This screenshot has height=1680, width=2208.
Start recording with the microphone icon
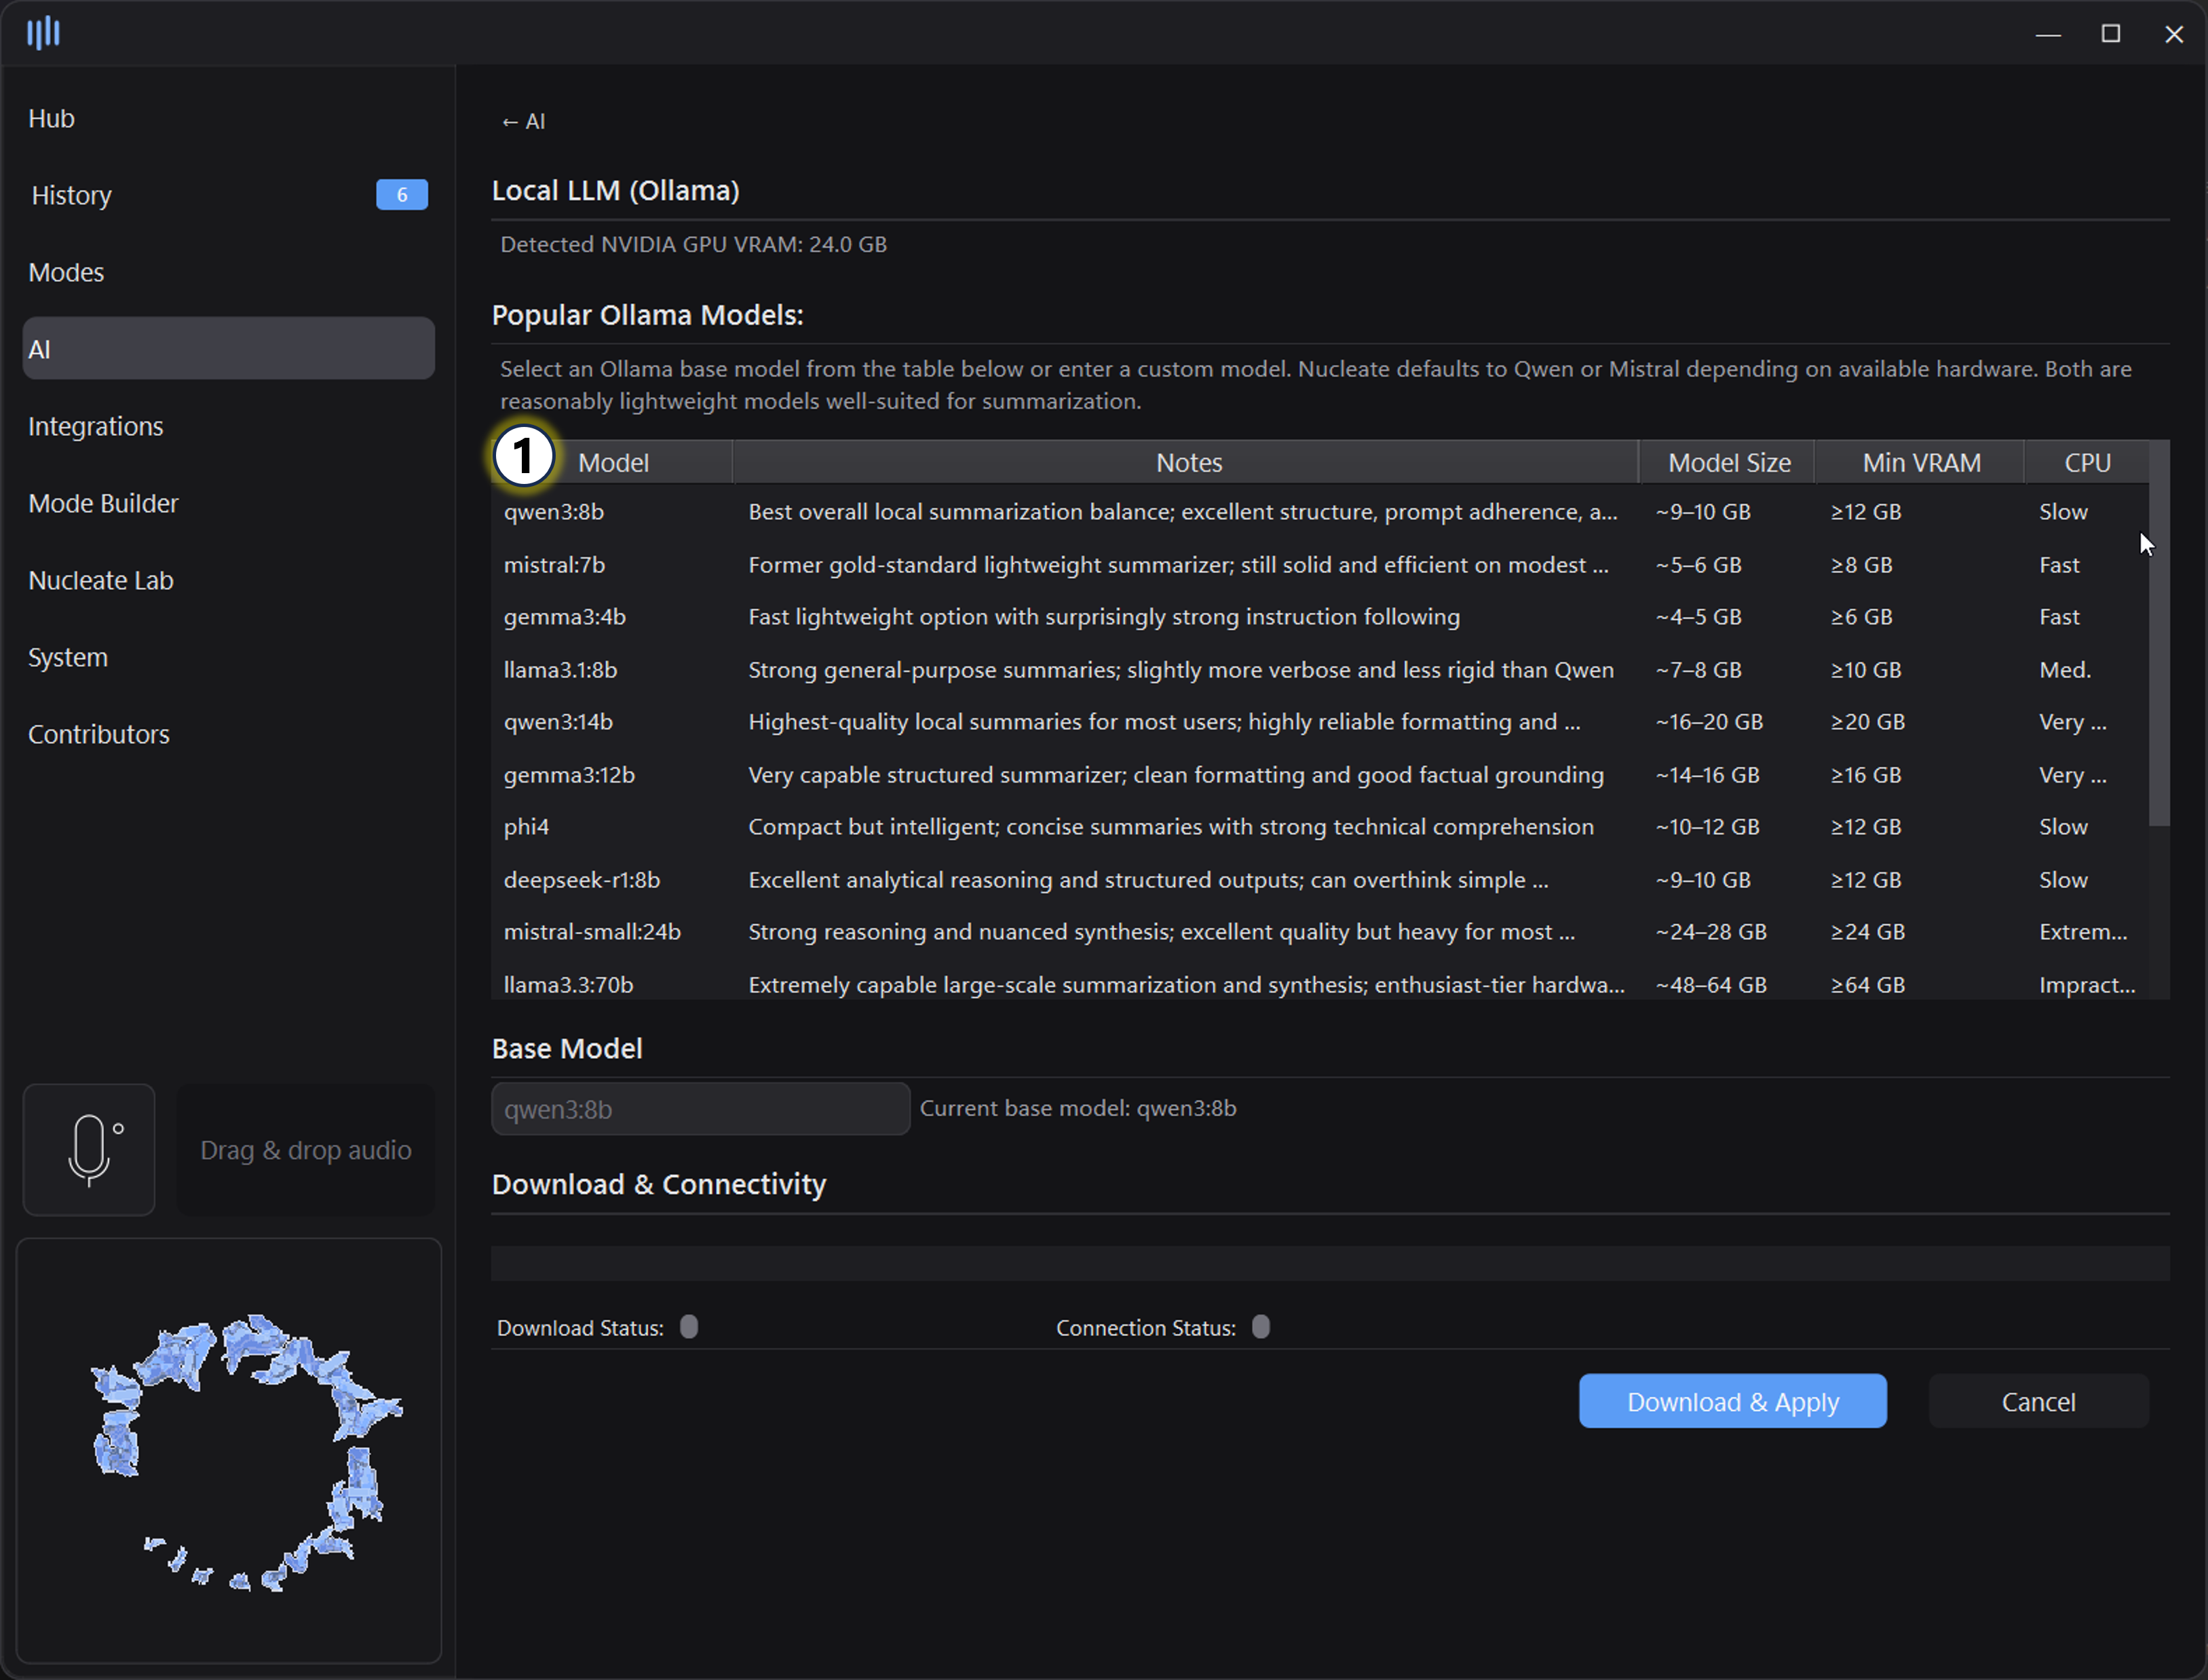[89, 1150]
